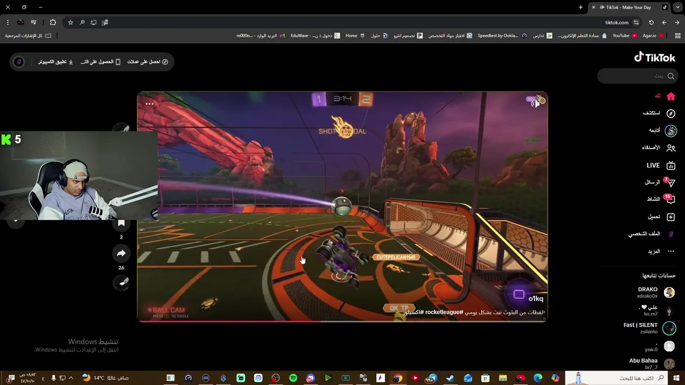Go forward in browser history

coord(664,22)
